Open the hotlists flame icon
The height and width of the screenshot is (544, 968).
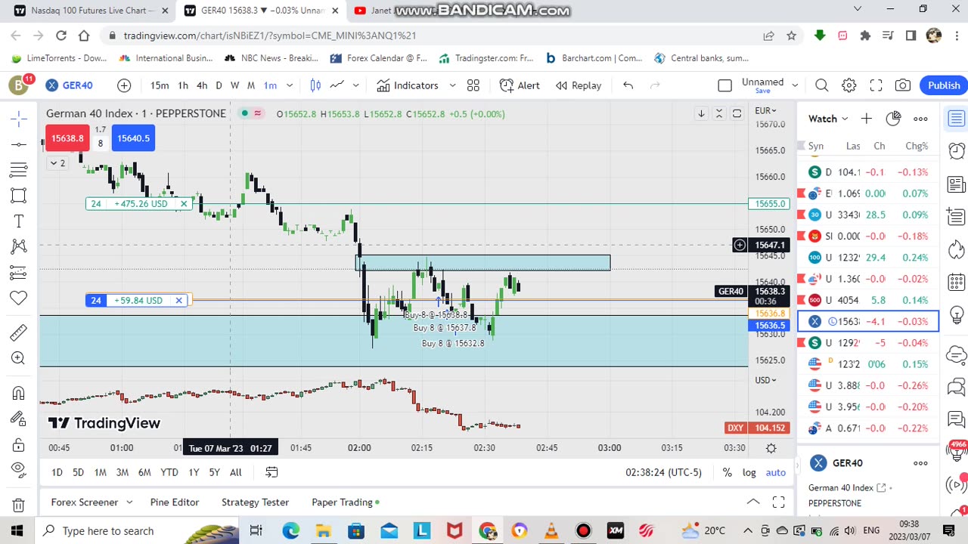[957, 249]
